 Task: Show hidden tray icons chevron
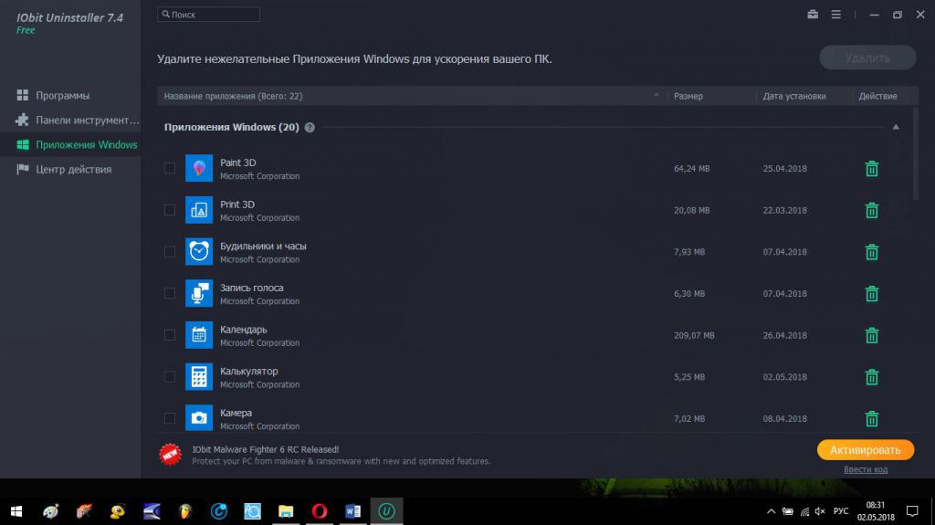[x=771, y=511]
